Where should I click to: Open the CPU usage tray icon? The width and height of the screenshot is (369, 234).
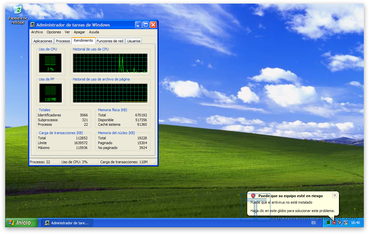[x=328, y=223]
